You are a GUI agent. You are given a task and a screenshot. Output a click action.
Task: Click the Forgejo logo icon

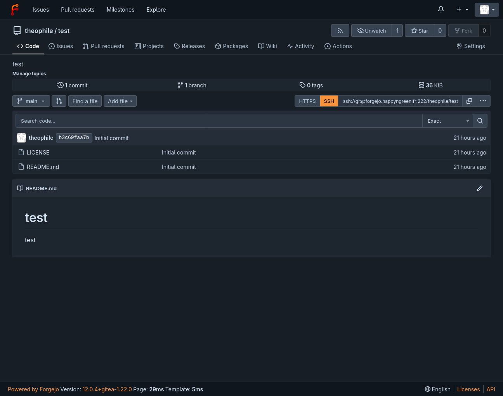point(15,10)
